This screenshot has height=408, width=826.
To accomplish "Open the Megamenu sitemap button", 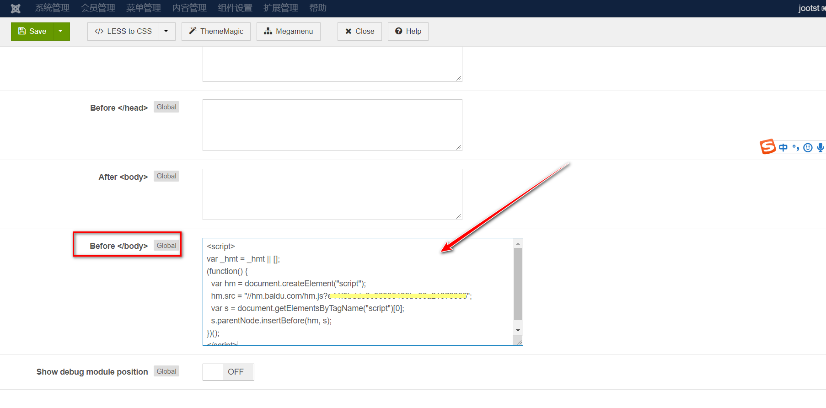I will coord(288,32).
